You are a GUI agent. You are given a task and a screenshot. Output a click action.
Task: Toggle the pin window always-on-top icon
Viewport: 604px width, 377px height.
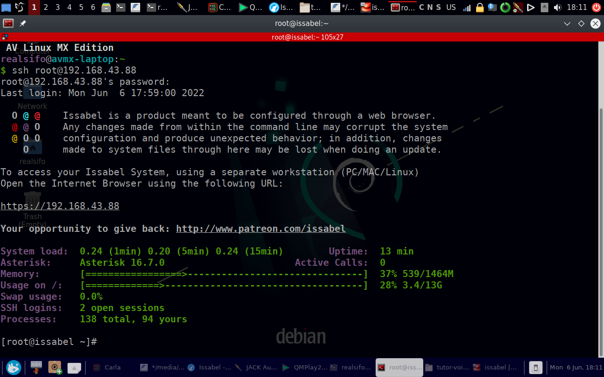23,24
